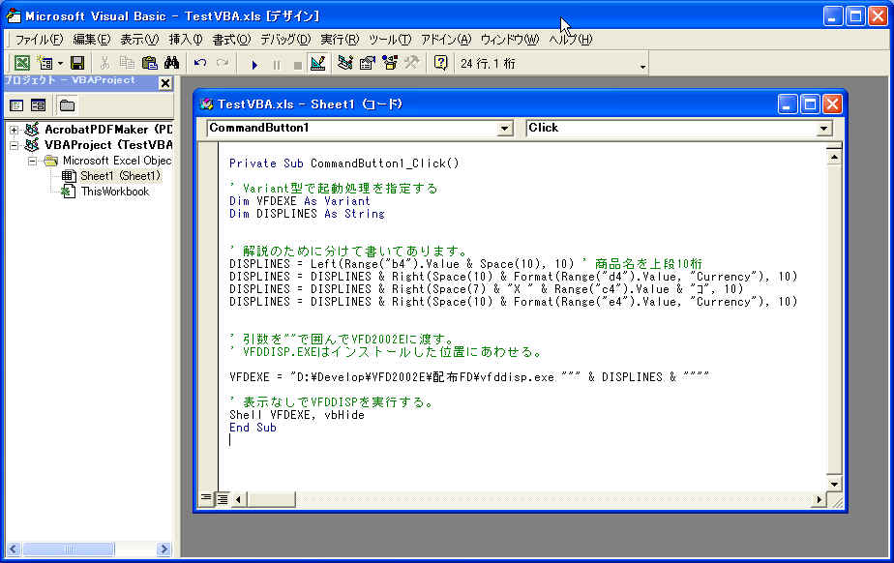This screenshot has height=563, width=894.
Task: Click the Save floppy disk icon
Action: click(77, 63)
